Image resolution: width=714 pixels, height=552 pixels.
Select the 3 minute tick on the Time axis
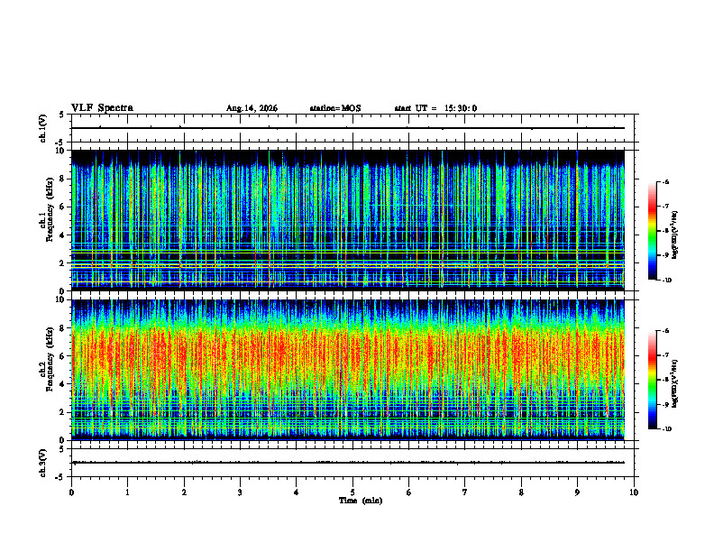point(240,492)
